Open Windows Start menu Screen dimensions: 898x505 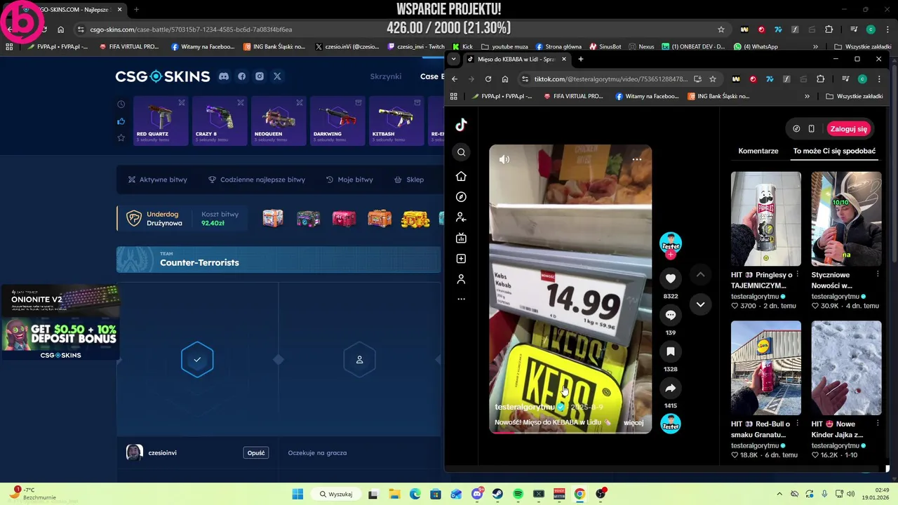[297, 494]
